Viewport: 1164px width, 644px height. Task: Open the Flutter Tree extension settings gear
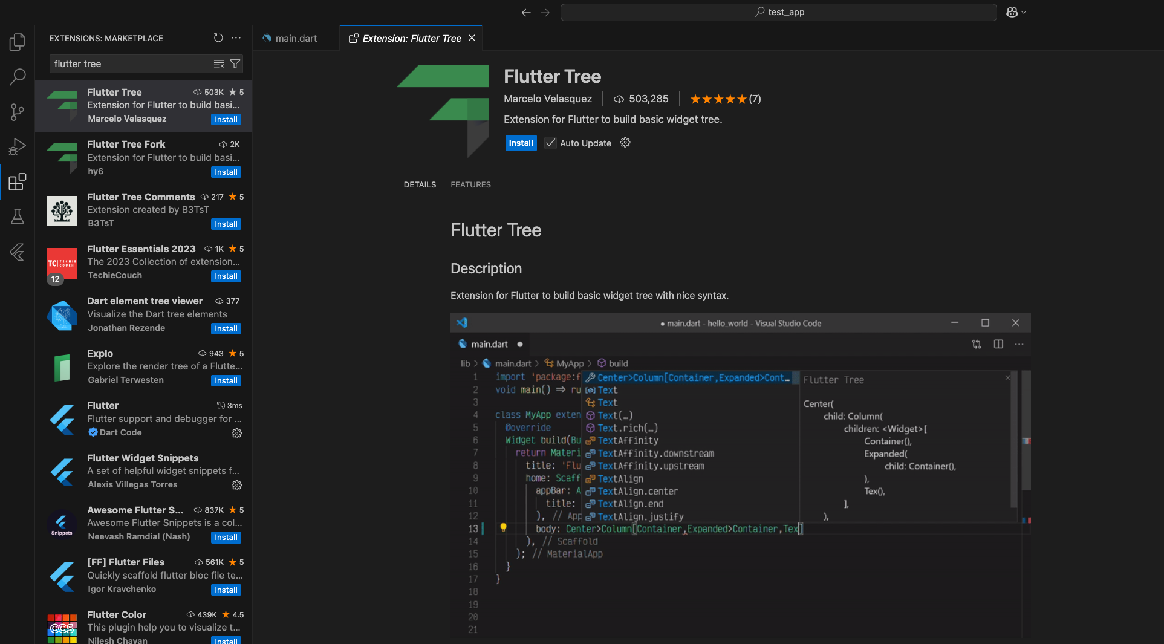click(625, 143)
